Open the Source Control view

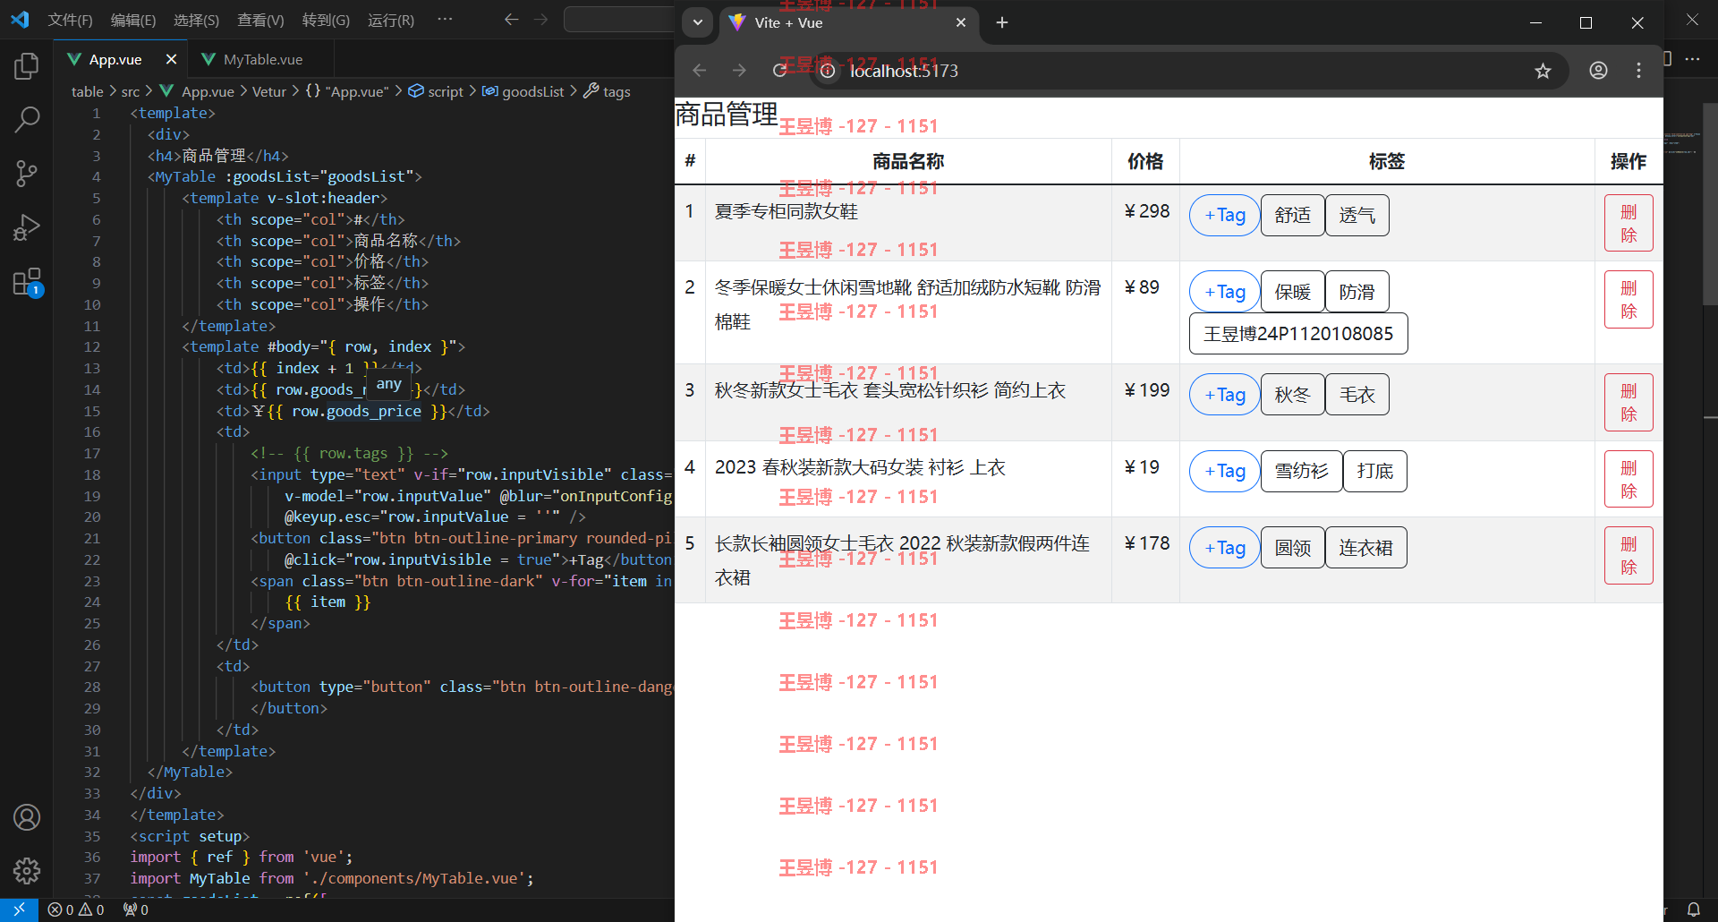click(x=27, y=173)
